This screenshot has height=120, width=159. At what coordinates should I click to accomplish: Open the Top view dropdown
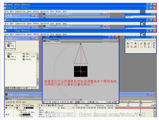tap(102, 102)
